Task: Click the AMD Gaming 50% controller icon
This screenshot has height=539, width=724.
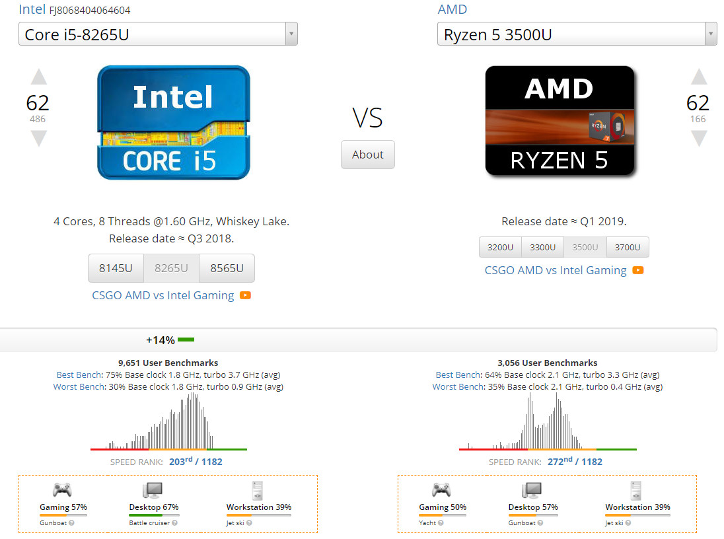Action: tap(441, 489)
